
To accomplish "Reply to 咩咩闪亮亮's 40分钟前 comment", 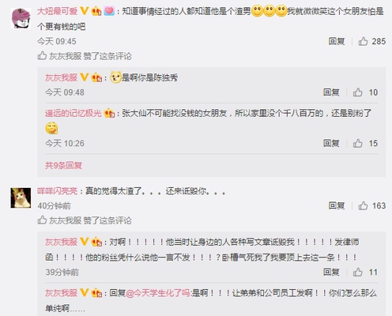I will coord(337,205).
